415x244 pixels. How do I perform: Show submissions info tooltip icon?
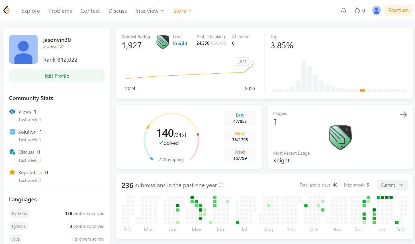click(221, 185)
